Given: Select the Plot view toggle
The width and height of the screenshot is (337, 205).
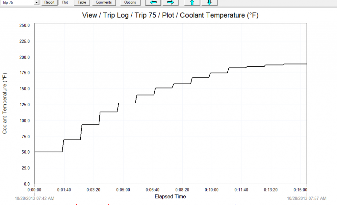Looking at the screenshot, I should point(65,3).
